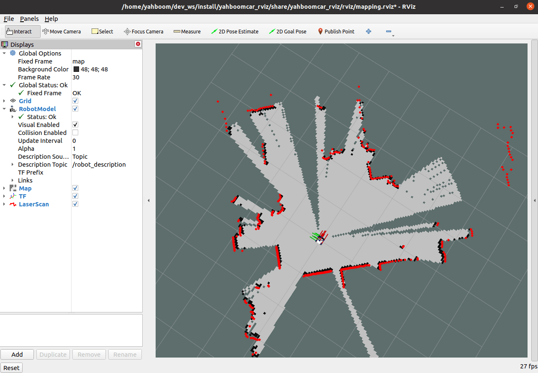Activate the Publish Point tool

[x=336, y=31]
